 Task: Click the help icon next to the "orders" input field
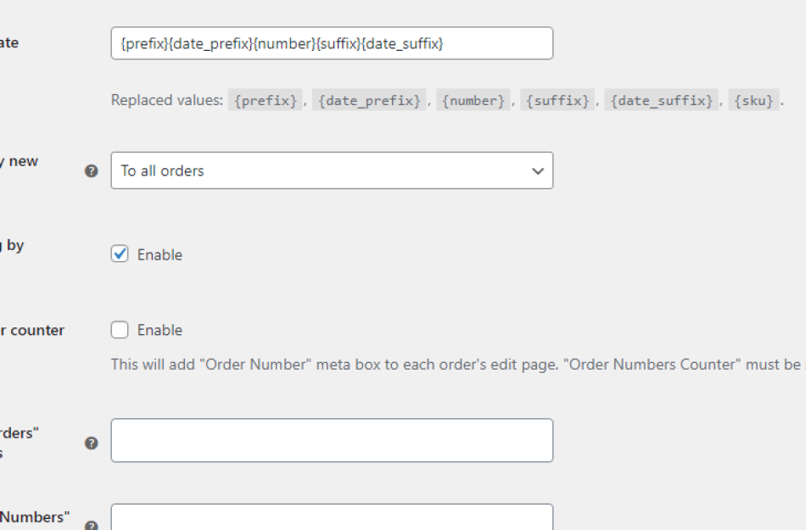pos(91,443)
